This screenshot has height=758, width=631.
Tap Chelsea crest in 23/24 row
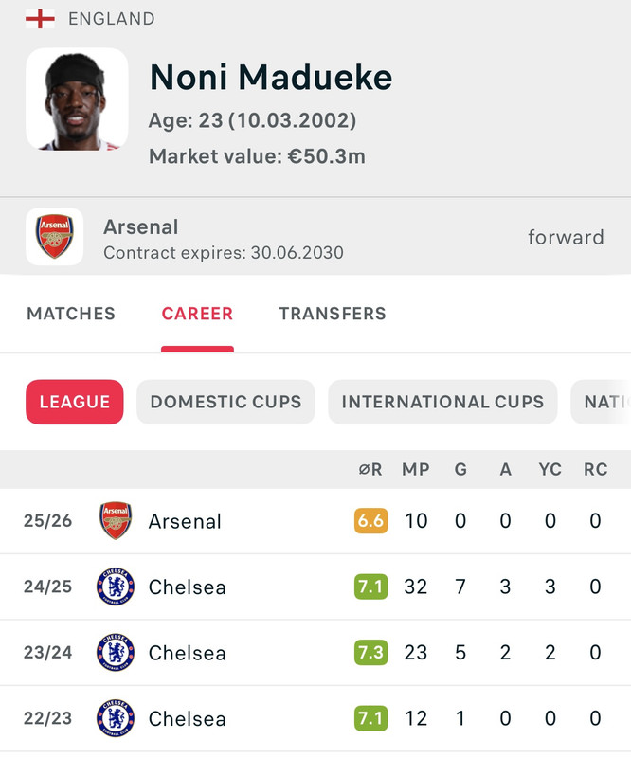tap(116, 654)
